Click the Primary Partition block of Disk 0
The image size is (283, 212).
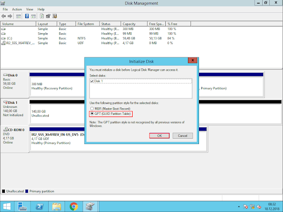[231, 87]
